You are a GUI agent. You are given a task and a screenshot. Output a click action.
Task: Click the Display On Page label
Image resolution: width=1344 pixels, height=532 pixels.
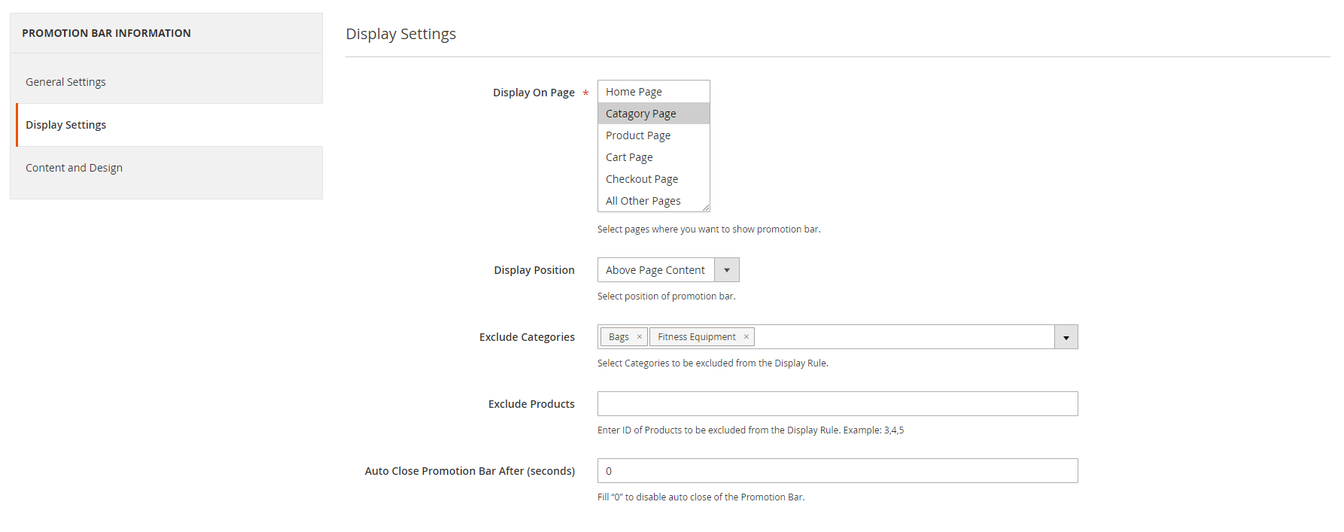point(534,93)
